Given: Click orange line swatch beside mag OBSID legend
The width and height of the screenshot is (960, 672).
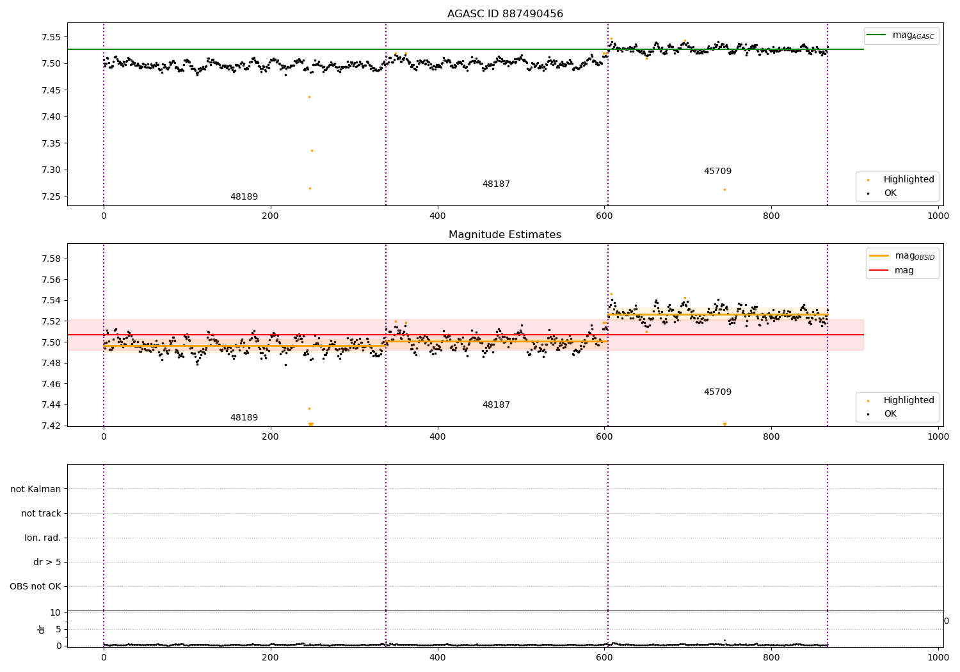Looking at the screenshot, I should click(x=879, y=255).
